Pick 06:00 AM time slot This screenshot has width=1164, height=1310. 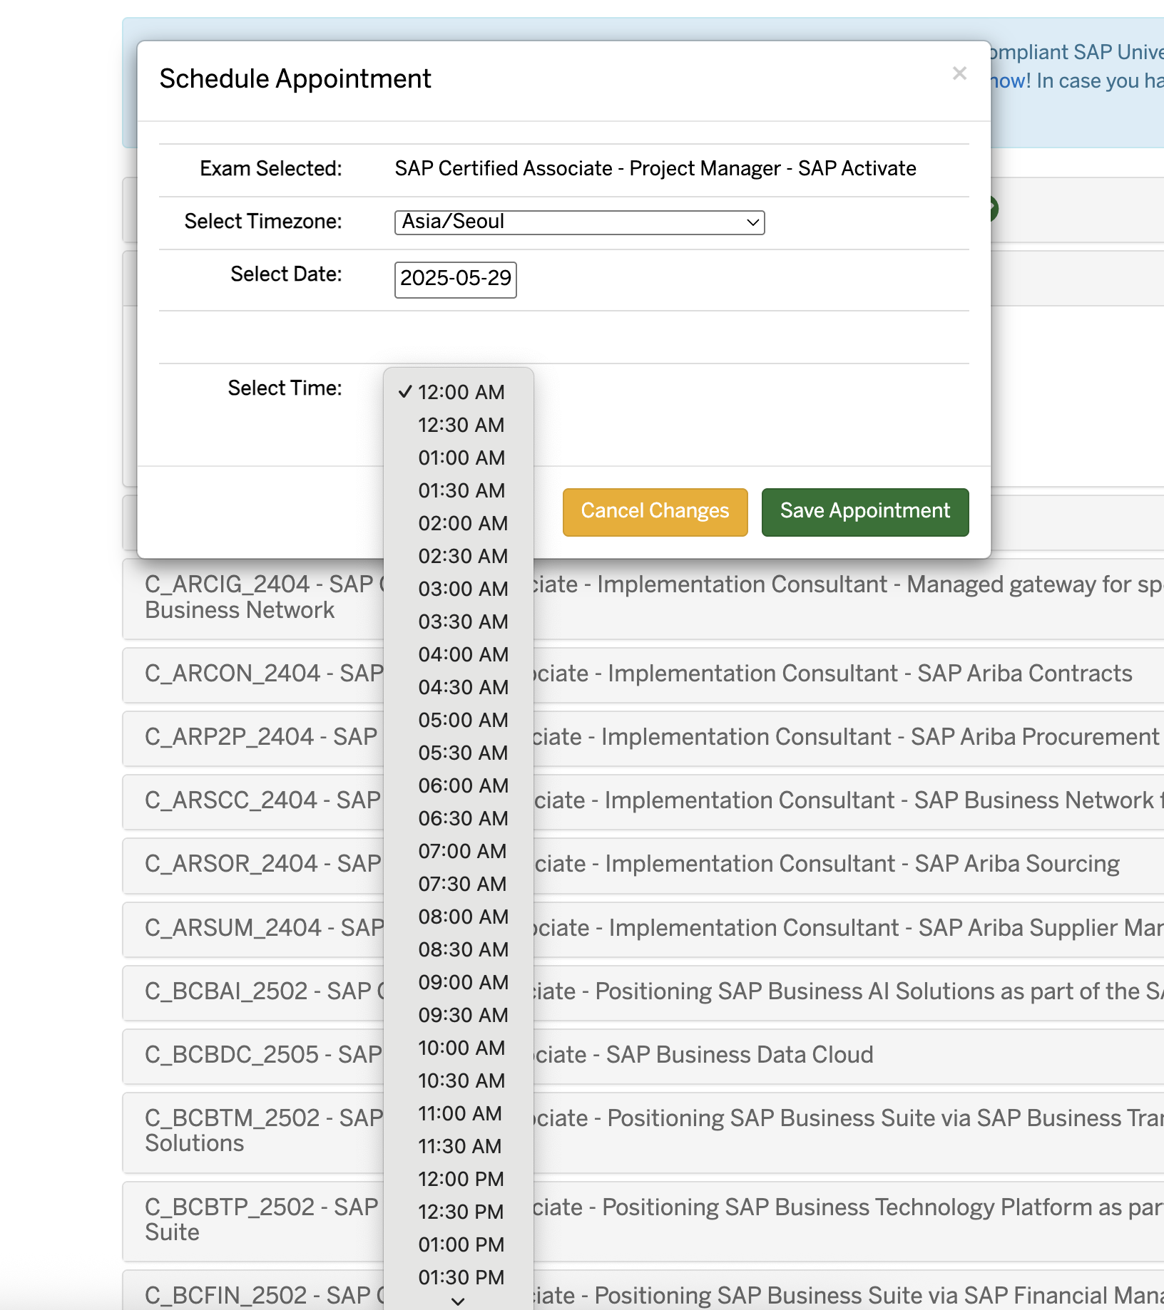[459, 785]
